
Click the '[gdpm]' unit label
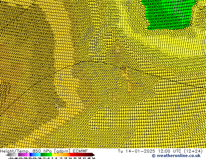click(62, 151)
